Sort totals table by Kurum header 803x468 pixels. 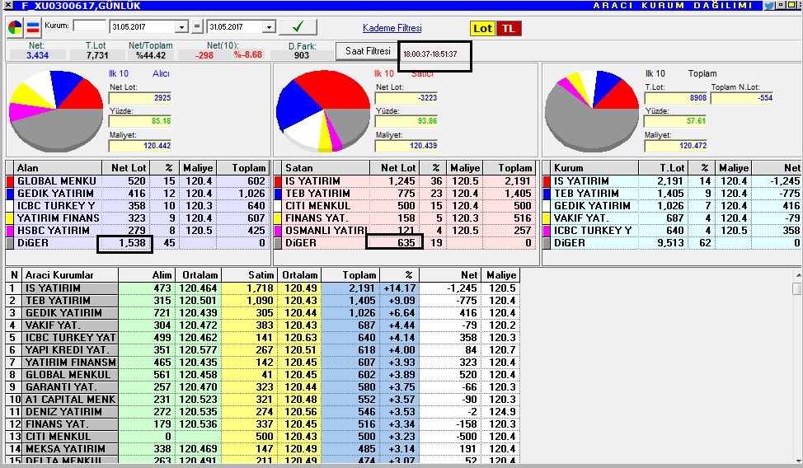[x=594, y=168]
